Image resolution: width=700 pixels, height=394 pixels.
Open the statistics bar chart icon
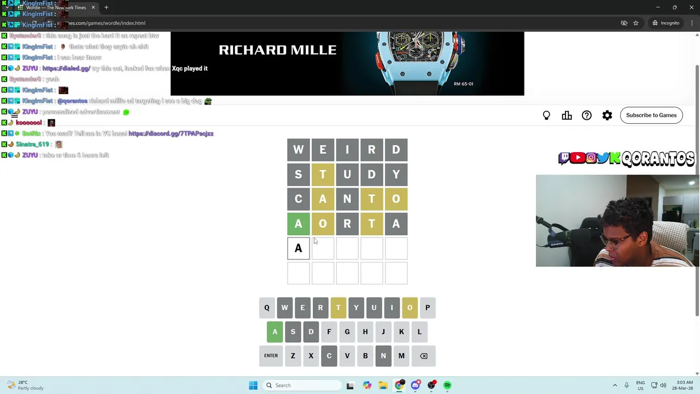(567, 115)
